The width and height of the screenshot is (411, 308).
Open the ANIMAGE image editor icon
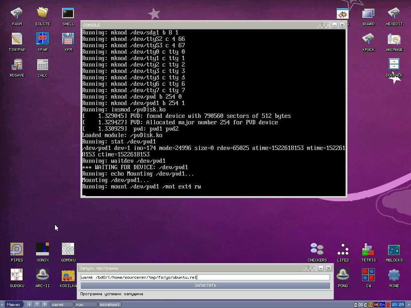(x=394, y=39)
